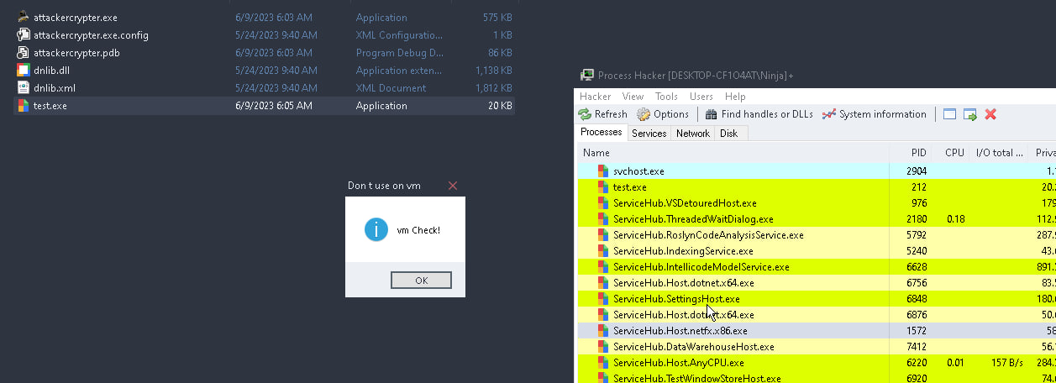Screen dimensions: 1056x383
Task: Select attackercrypter.pdb file name
Action: pyautogui.click(x=77, y=53)
